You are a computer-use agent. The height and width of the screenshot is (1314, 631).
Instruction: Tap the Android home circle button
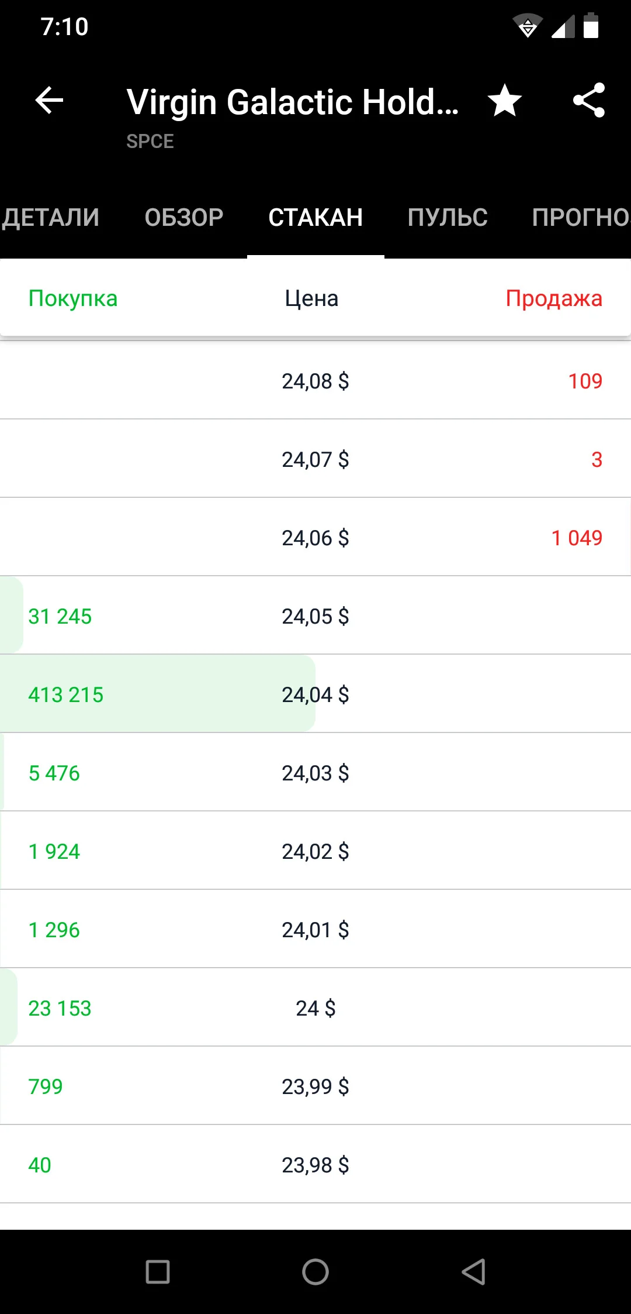pyautogui.click(x=315, y=1272)
